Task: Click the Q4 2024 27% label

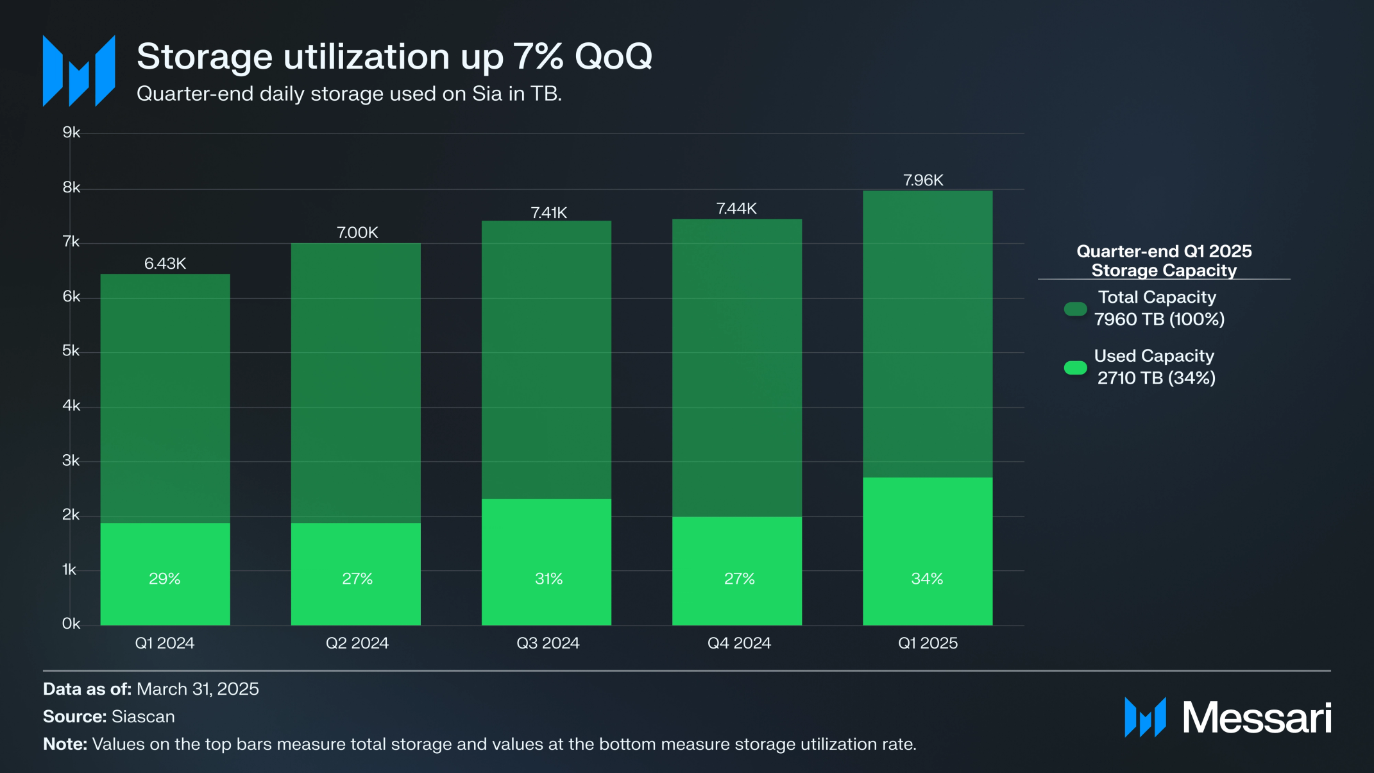Action: coord(739,579)
